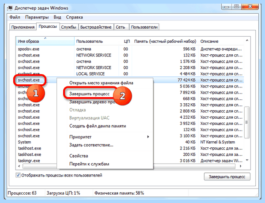Click the 5 036 КБ memory cell
This screenshot has height=203, width=265.
coord(188,86)
